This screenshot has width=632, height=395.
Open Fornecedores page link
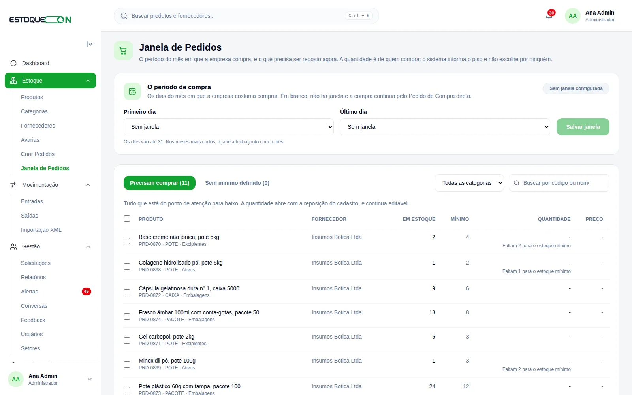(38, 126)
